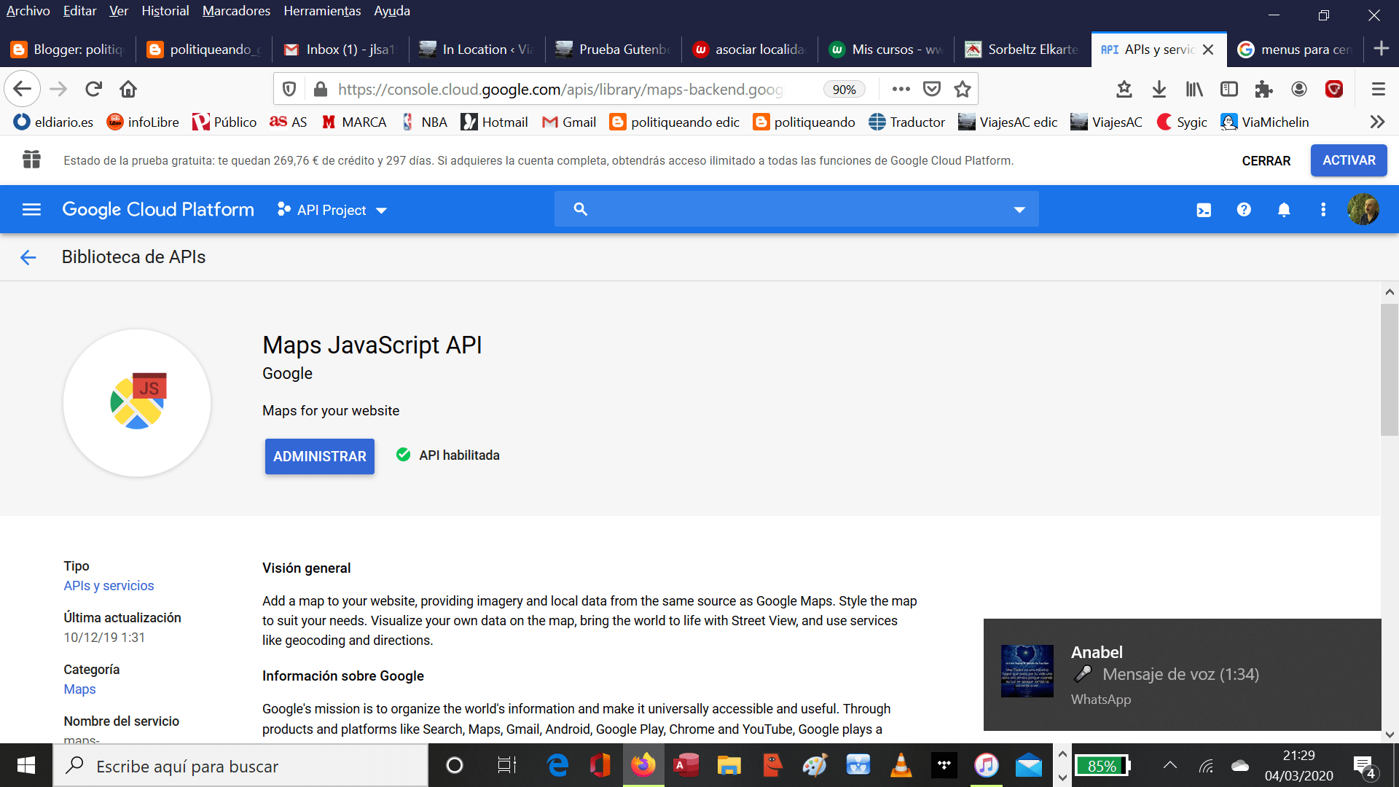Open page actions three-dot menu in URL bar
Image resolution: width=1399 pixels, height=787 pixels.
[x=901, y=89]
